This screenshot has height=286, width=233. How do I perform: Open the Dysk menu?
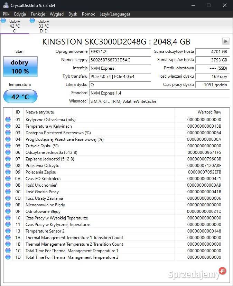(73, 14)
